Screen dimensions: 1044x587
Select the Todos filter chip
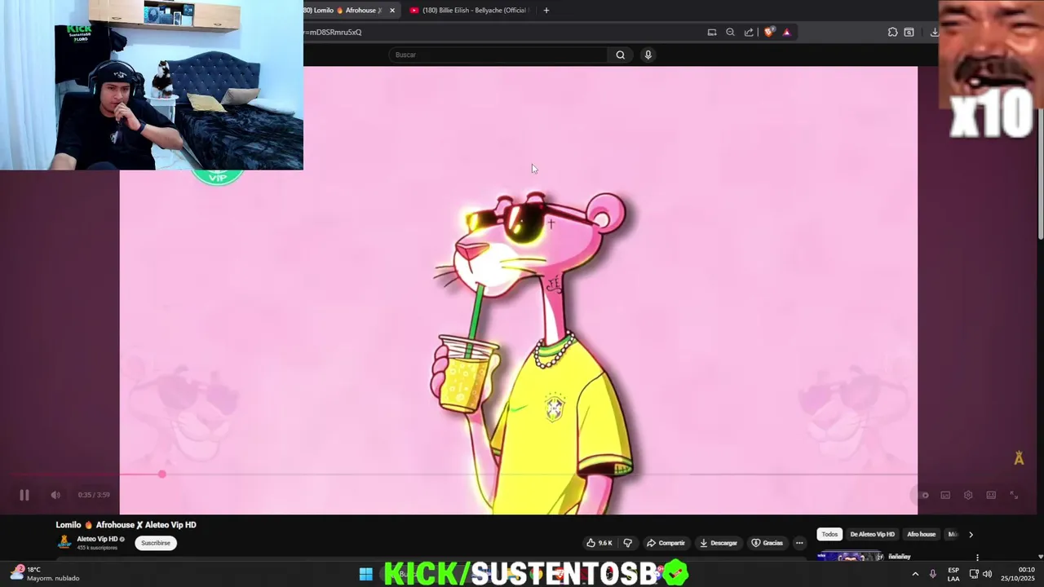[x=829, y=535]
